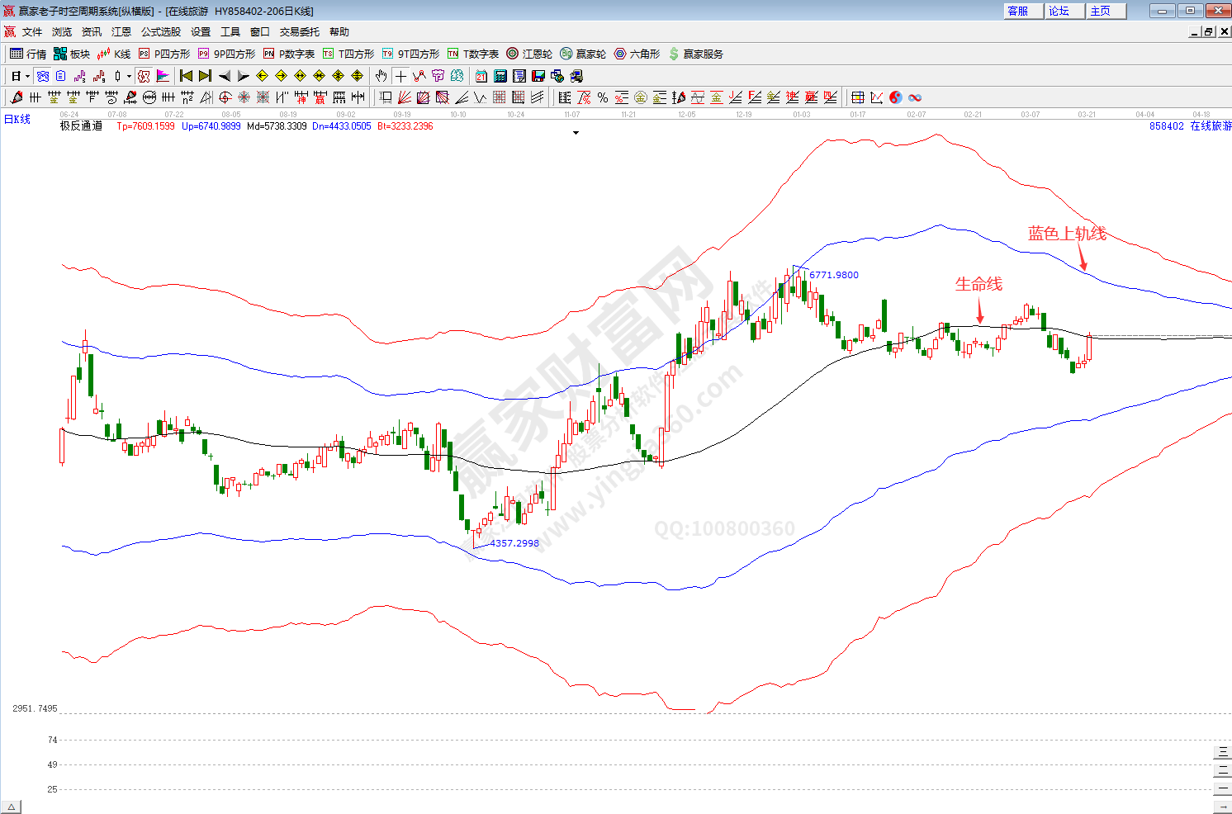
Task: Open period dropdown arrow beside 日 icon
Action: click(x=27, y=77)
